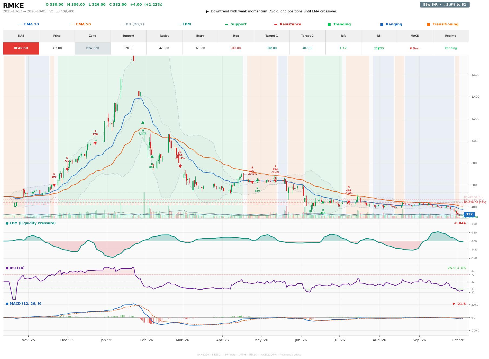Click the Regime column header

pos(451,36)
